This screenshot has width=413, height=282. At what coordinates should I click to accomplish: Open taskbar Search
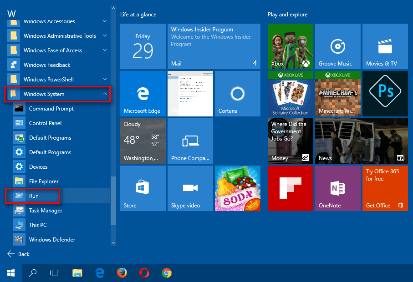[33, 273]
